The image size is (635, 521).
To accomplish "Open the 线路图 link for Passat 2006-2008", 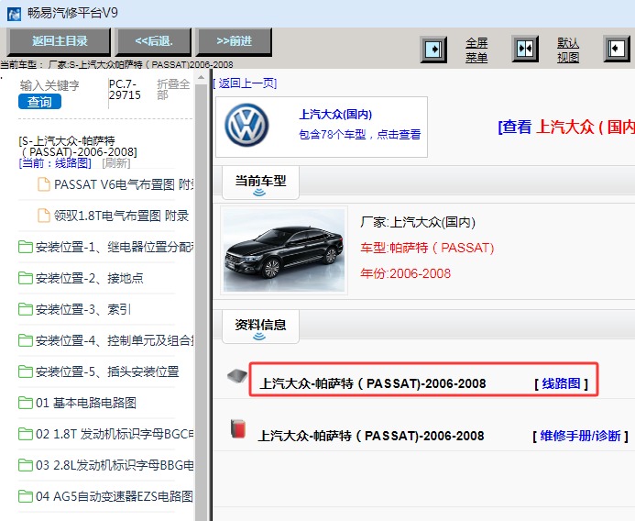I will 561,383.
